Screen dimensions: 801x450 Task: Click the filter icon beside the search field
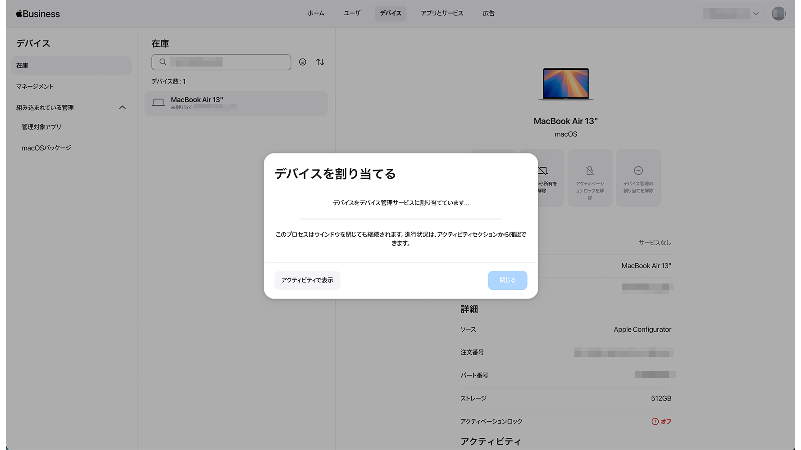pos(303,62)
